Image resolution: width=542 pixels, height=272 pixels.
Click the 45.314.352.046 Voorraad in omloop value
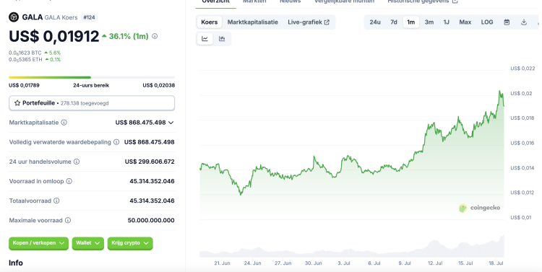(152, 181)
